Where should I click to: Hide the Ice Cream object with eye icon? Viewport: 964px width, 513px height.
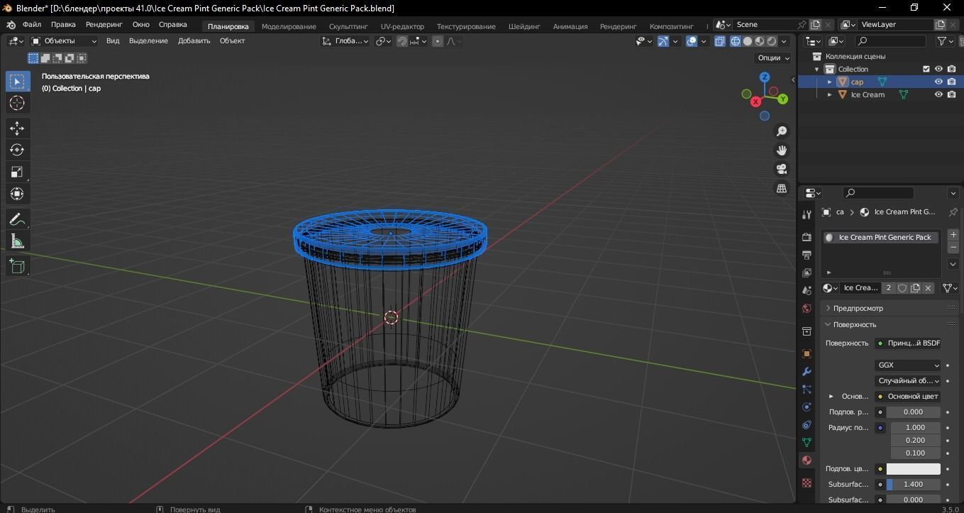click(x=938, y=94)
